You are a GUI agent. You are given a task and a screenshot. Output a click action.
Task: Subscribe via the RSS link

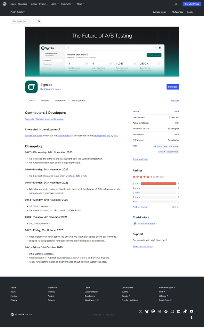116,136
